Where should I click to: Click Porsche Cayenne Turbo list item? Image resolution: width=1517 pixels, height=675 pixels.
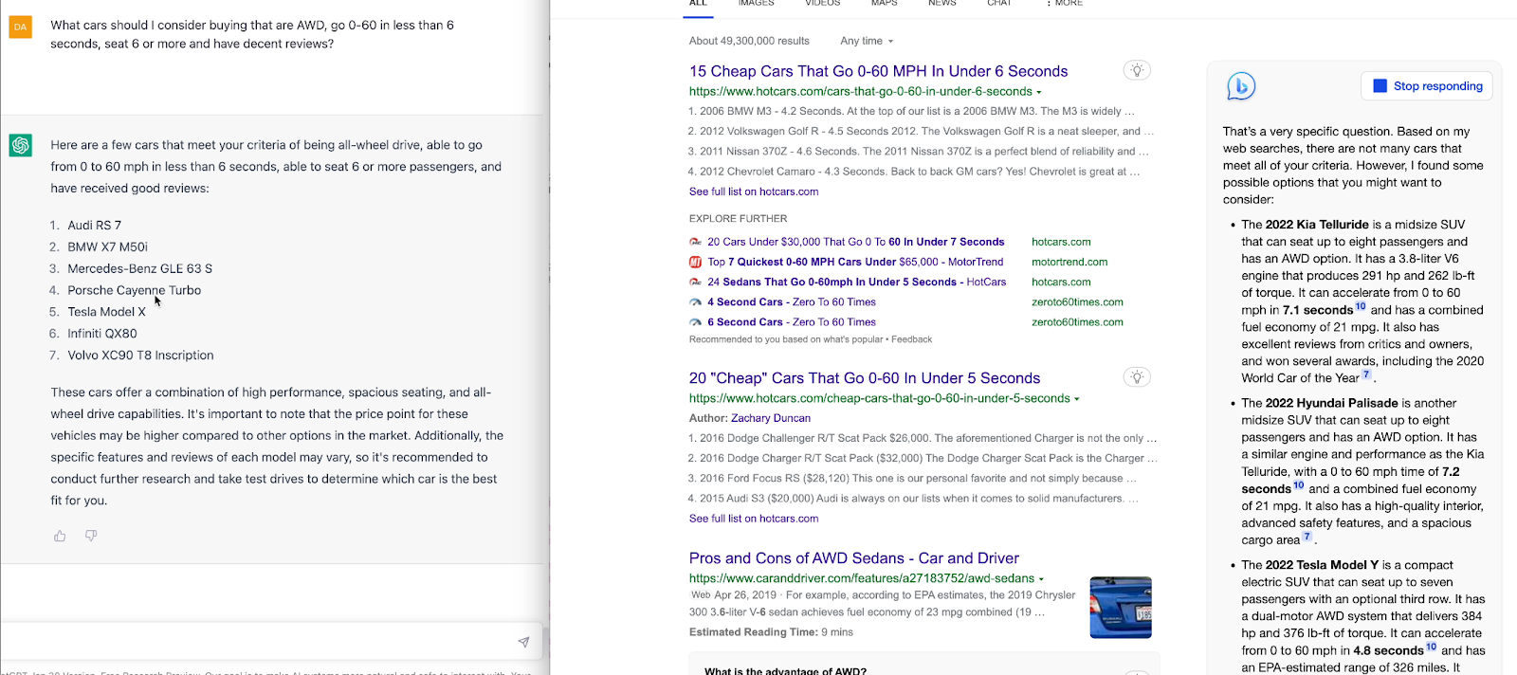coord(134,291)
